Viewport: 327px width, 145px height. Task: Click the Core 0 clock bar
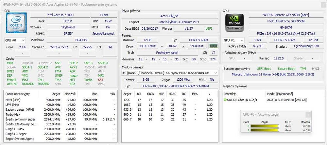point(265,126)
